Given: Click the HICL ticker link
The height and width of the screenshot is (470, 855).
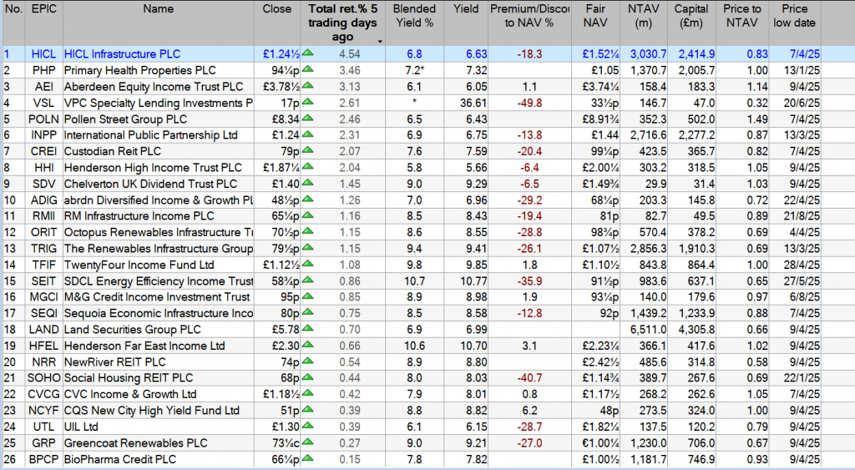Looking at the screenshot, I should (x=43, y=54).
